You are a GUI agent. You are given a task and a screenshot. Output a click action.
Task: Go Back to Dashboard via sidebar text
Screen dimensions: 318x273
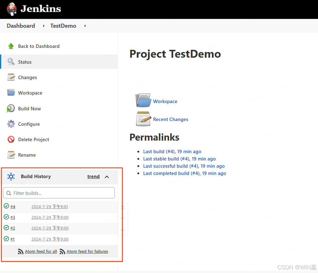coord(39,46)
